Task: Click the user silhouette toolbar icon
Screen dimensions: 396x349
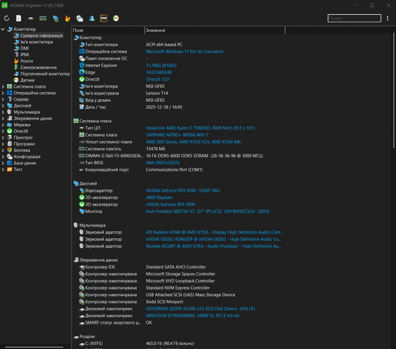Action: click(x=92, y=19)
